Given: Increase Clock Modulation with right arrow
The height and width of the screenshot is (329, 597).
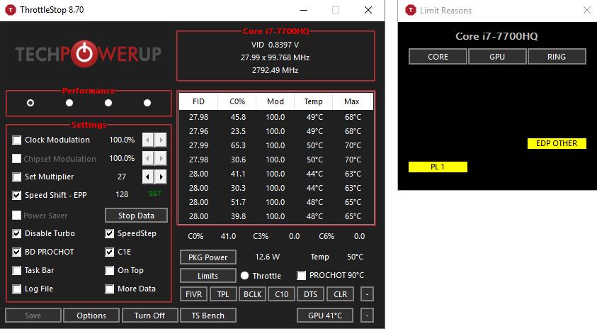Looking at the screenshot, I should point(161,140).
